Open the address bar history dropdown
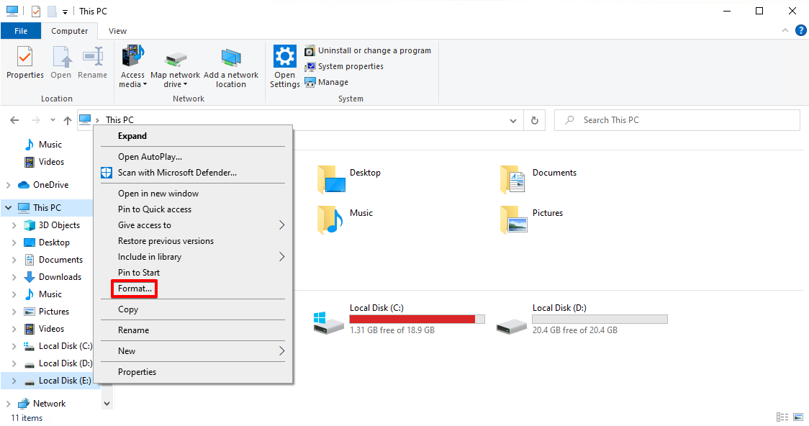Viewport: 809px width, 426px height. tap(513, 120)
